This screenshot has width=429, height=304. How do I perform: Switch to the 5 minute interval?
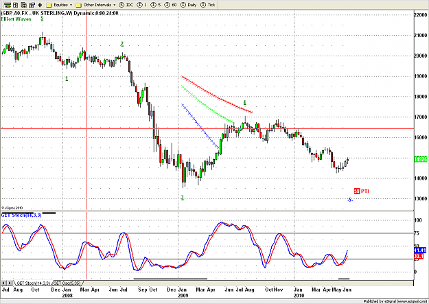tap(156, 5)
